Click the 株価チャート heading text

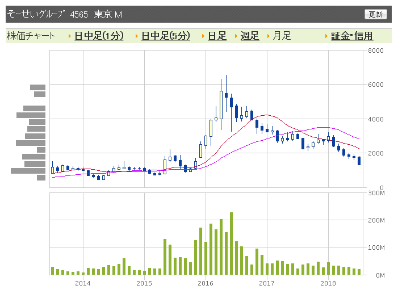31,36
